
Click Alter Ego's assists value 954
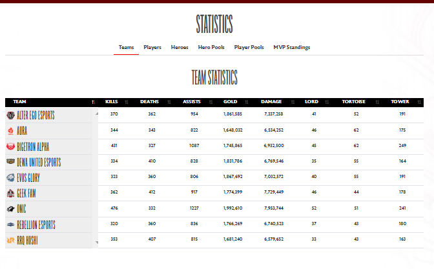point(194,114)
